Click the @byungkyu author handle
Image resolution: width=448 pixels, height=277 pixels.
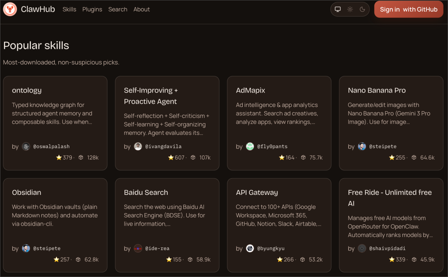[271, 248]
